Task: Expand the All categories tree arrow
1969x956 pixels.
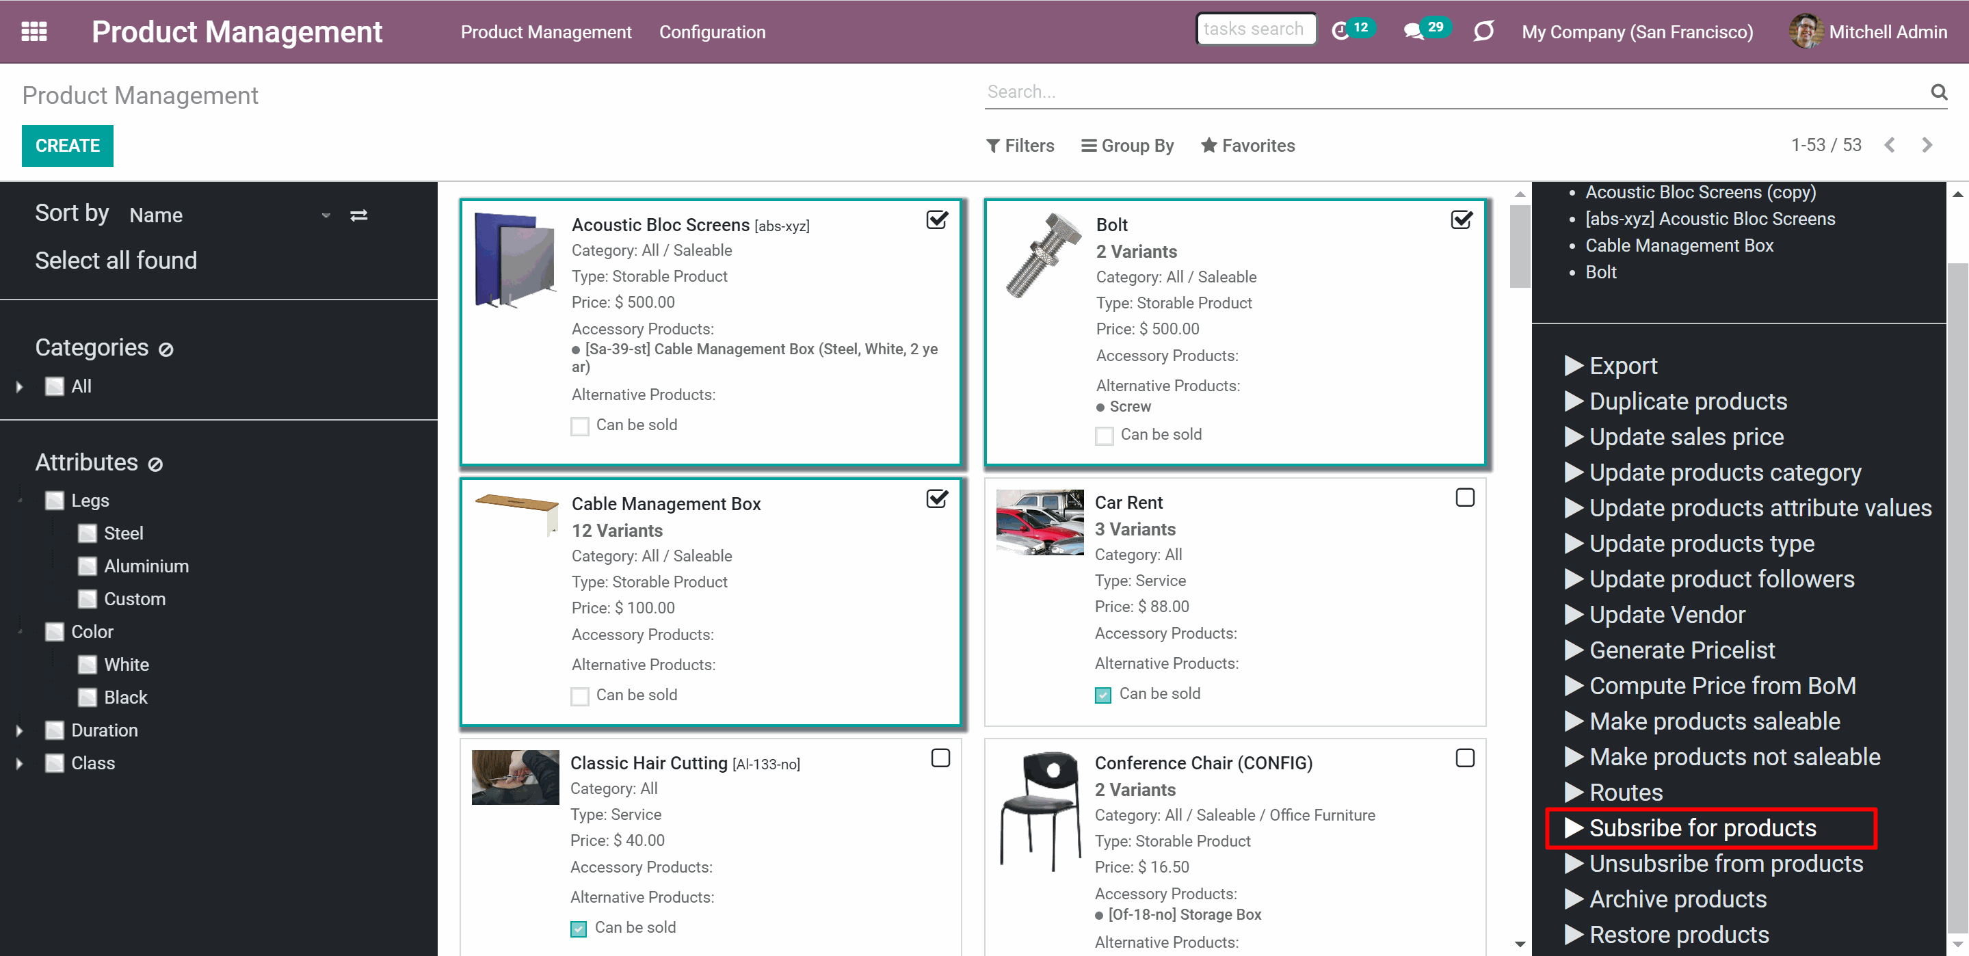Action: (x=19, y=386)
